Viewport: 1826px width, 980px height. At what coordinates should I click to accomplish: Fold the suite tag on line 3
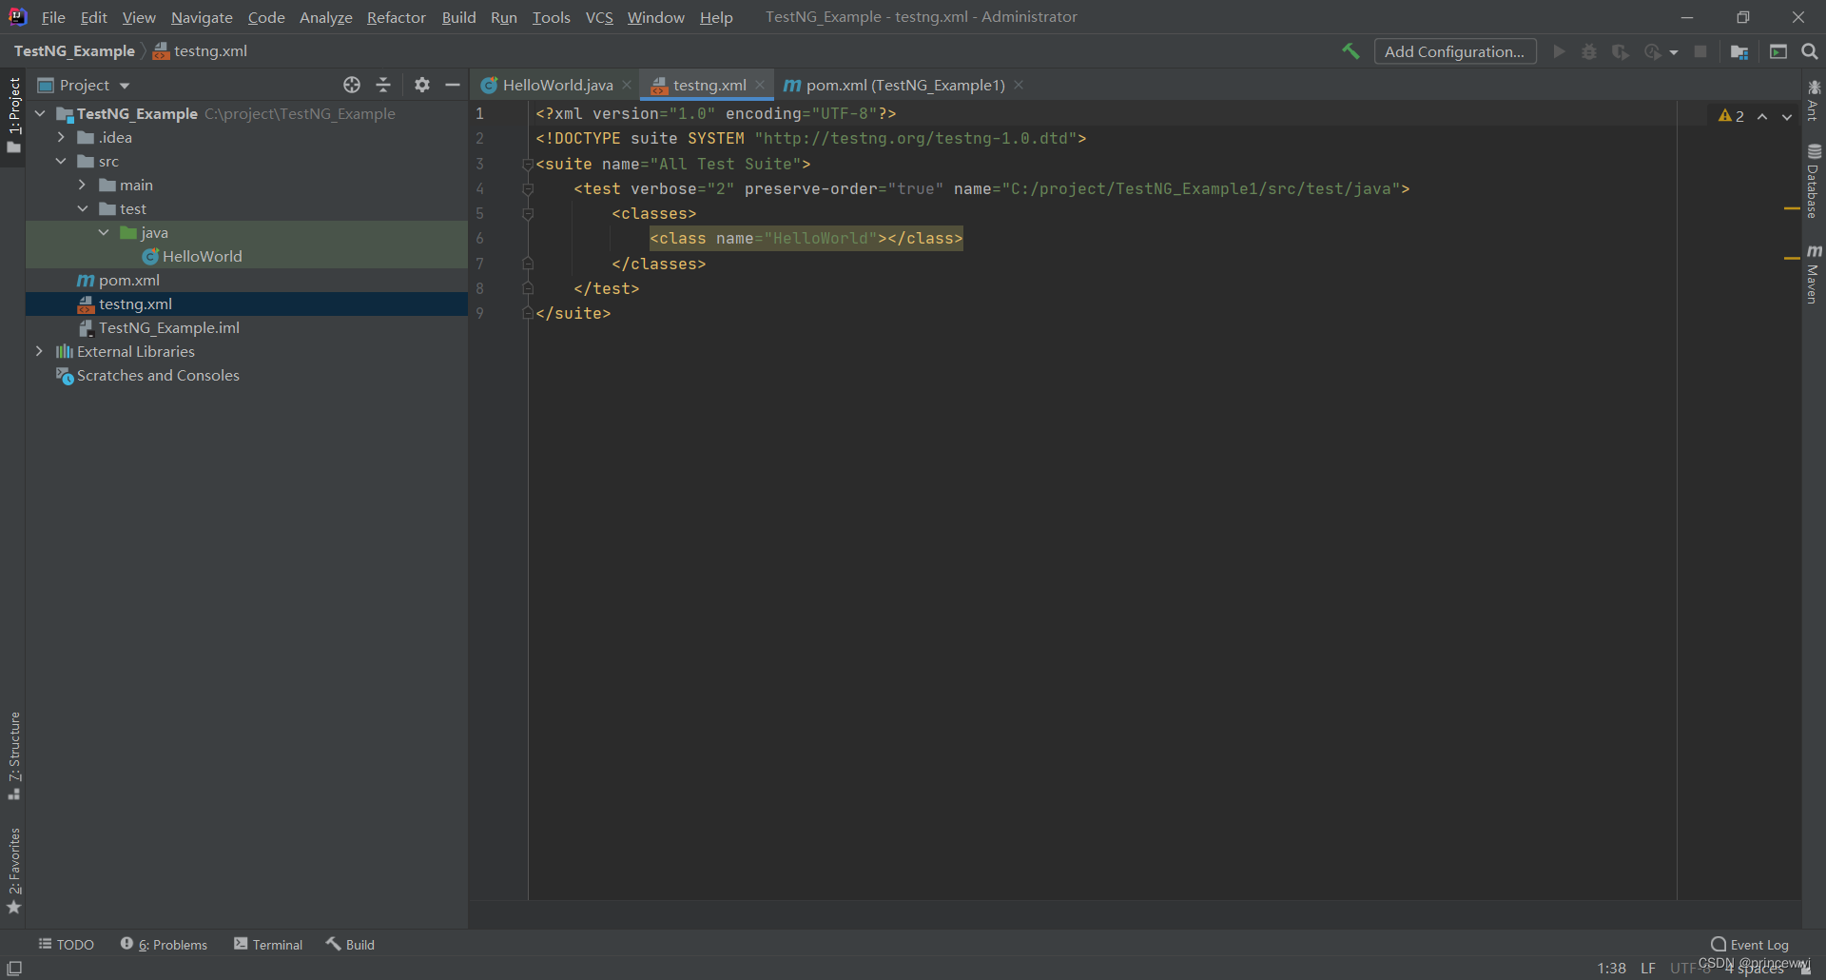click(528, 164)
